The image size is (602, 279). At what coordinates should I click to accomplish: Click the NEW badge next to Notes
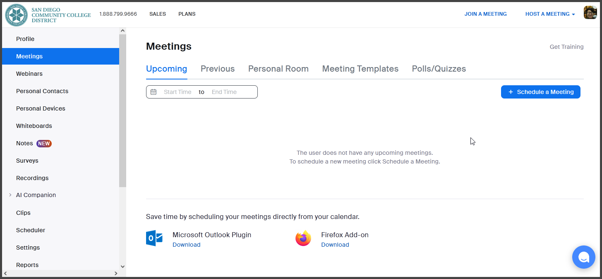[x=43, y=143]
